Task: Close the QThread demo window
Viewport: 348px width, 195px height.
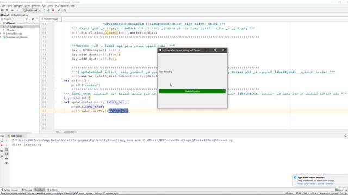Action: [223, 50]
